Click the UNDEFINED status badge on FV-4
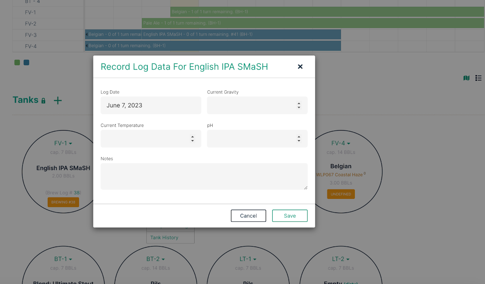Screen dimensions: 485x284 pyautogui.click(x=341, y=194)
